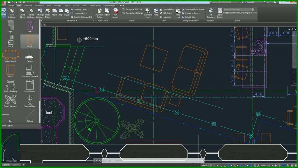Open the View ribbon tab
This screenshot has height=168, width=298.
[49, 6]
